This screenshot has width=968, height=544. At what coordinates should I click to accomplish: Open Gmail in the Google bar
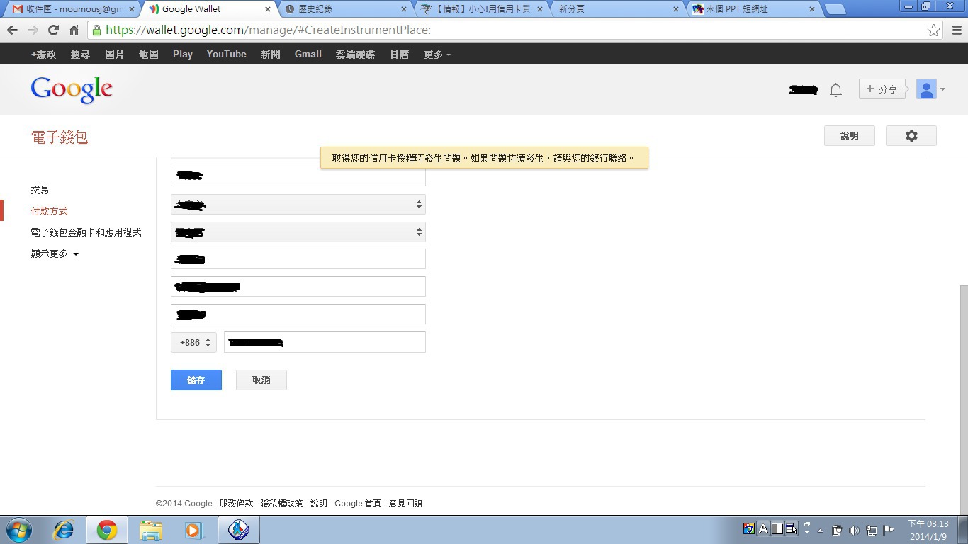click(308, 55)
